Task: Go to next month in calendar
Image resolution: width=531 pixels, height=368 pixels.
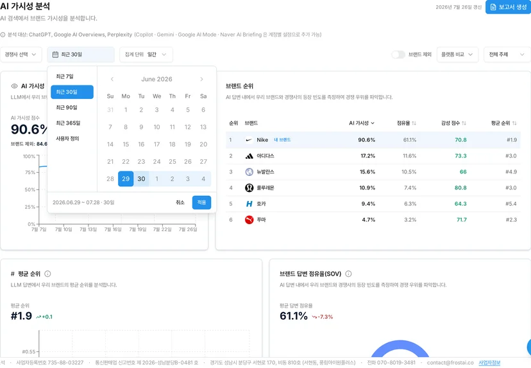Action: [x=201, y=79]
